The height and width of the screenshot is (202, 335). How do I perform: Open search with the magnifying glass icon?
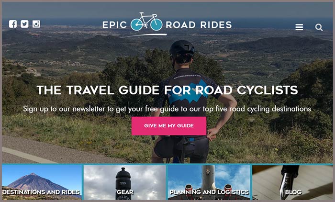tap(319, 27)
